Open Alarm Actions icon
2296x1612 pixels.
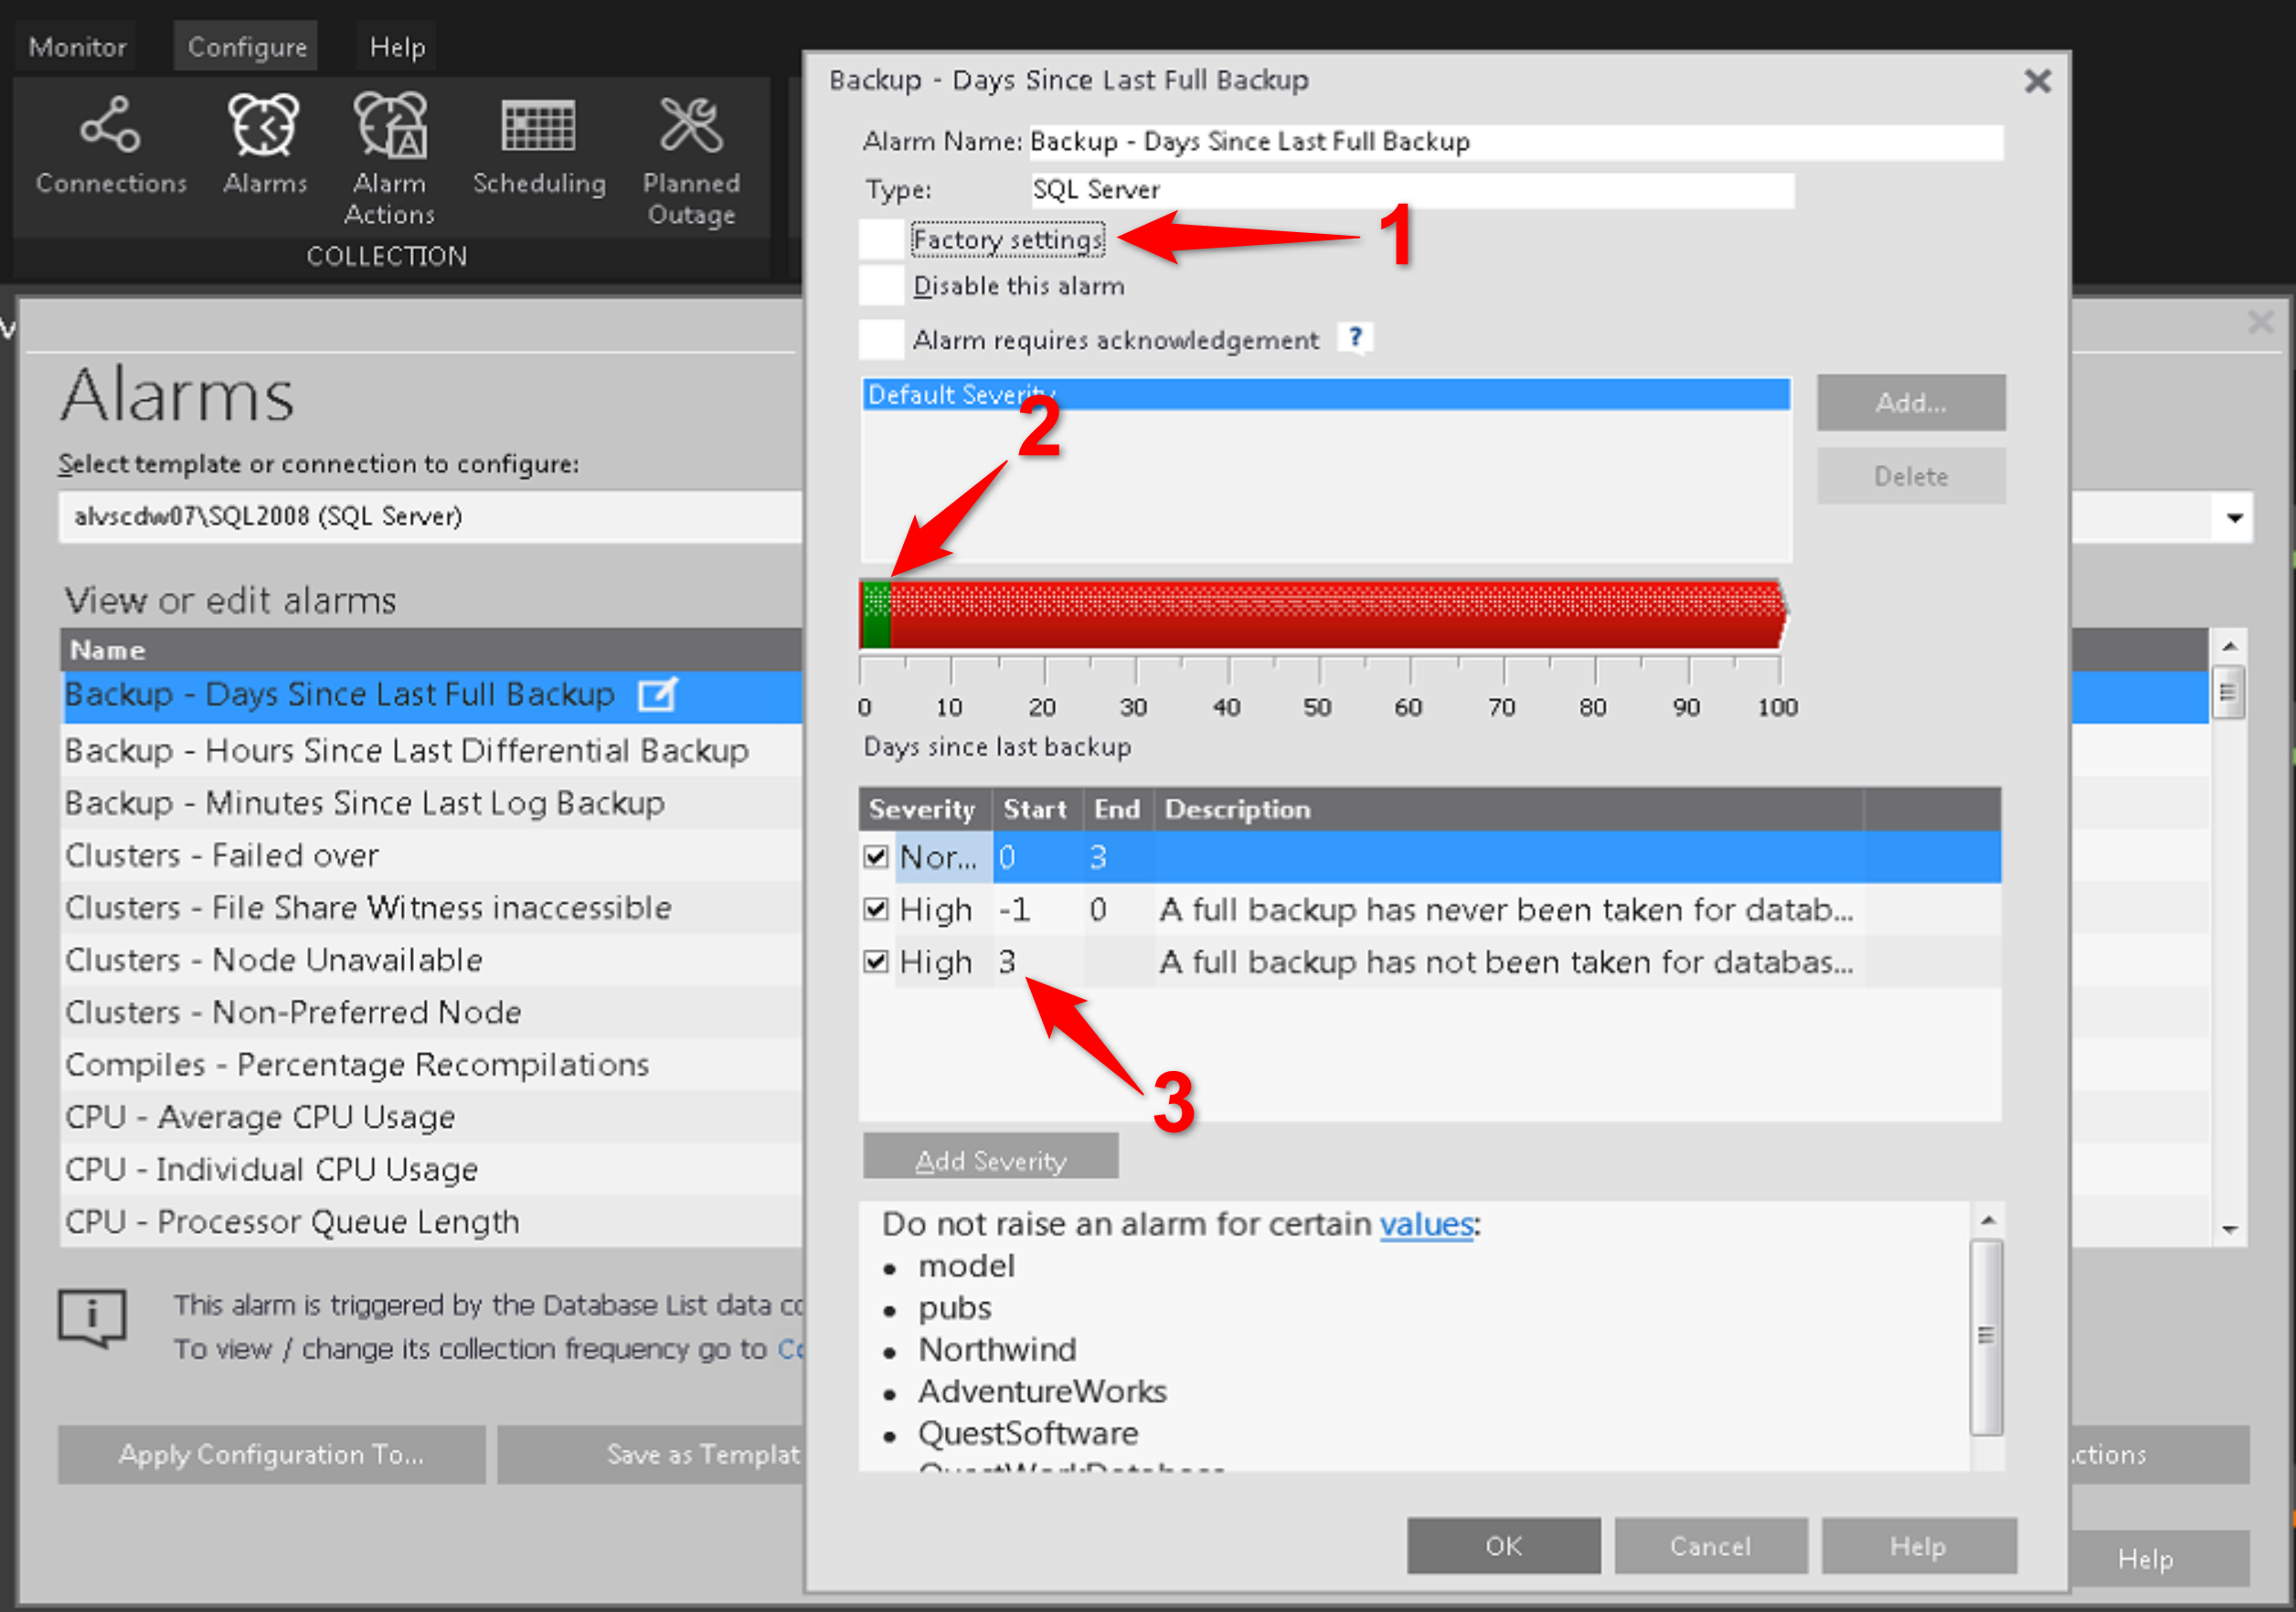pyautogui.click(x=390, y=126)
